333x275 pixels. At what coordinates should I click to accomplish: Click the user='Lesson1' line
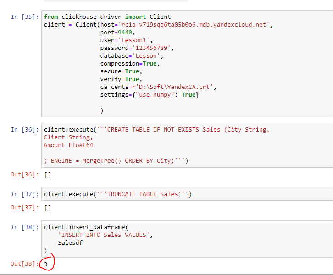click(x=126, y=40)
